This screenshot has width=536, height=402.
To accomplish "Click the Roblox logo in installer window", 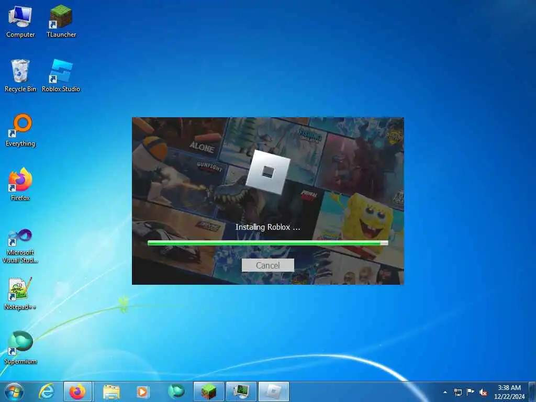I will point(267,172).
